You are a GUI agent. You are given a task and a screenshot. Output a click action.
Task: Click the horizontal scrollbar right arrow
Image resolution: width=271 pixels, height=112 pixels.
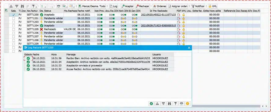(x=266, y=106)
